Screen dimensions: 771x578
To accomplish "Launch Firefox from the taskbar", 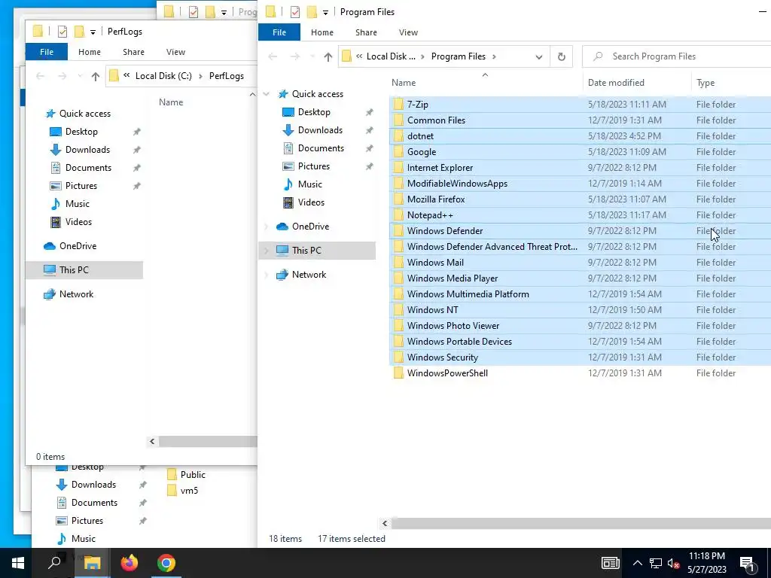I will (x=130, y=563).
